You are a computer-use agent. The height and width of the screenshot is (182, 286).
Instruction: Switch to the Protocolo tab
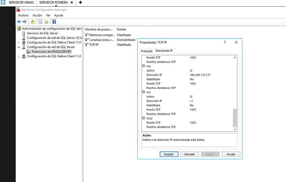tap(147, 51)
